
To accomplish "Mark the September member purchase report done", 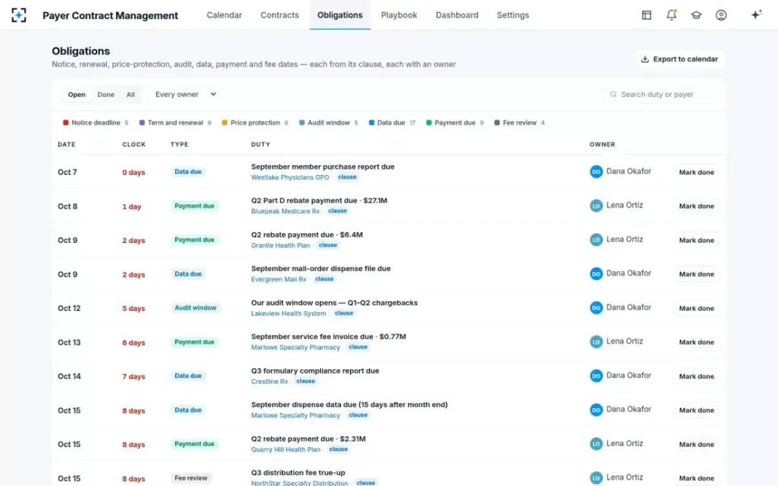I will tap(696, 172).
